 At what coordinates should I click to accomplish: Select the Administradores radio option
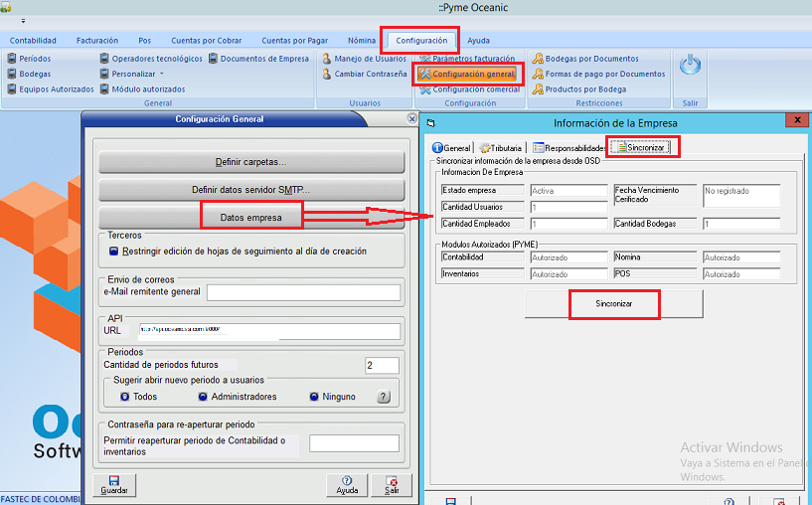(203, 397)
